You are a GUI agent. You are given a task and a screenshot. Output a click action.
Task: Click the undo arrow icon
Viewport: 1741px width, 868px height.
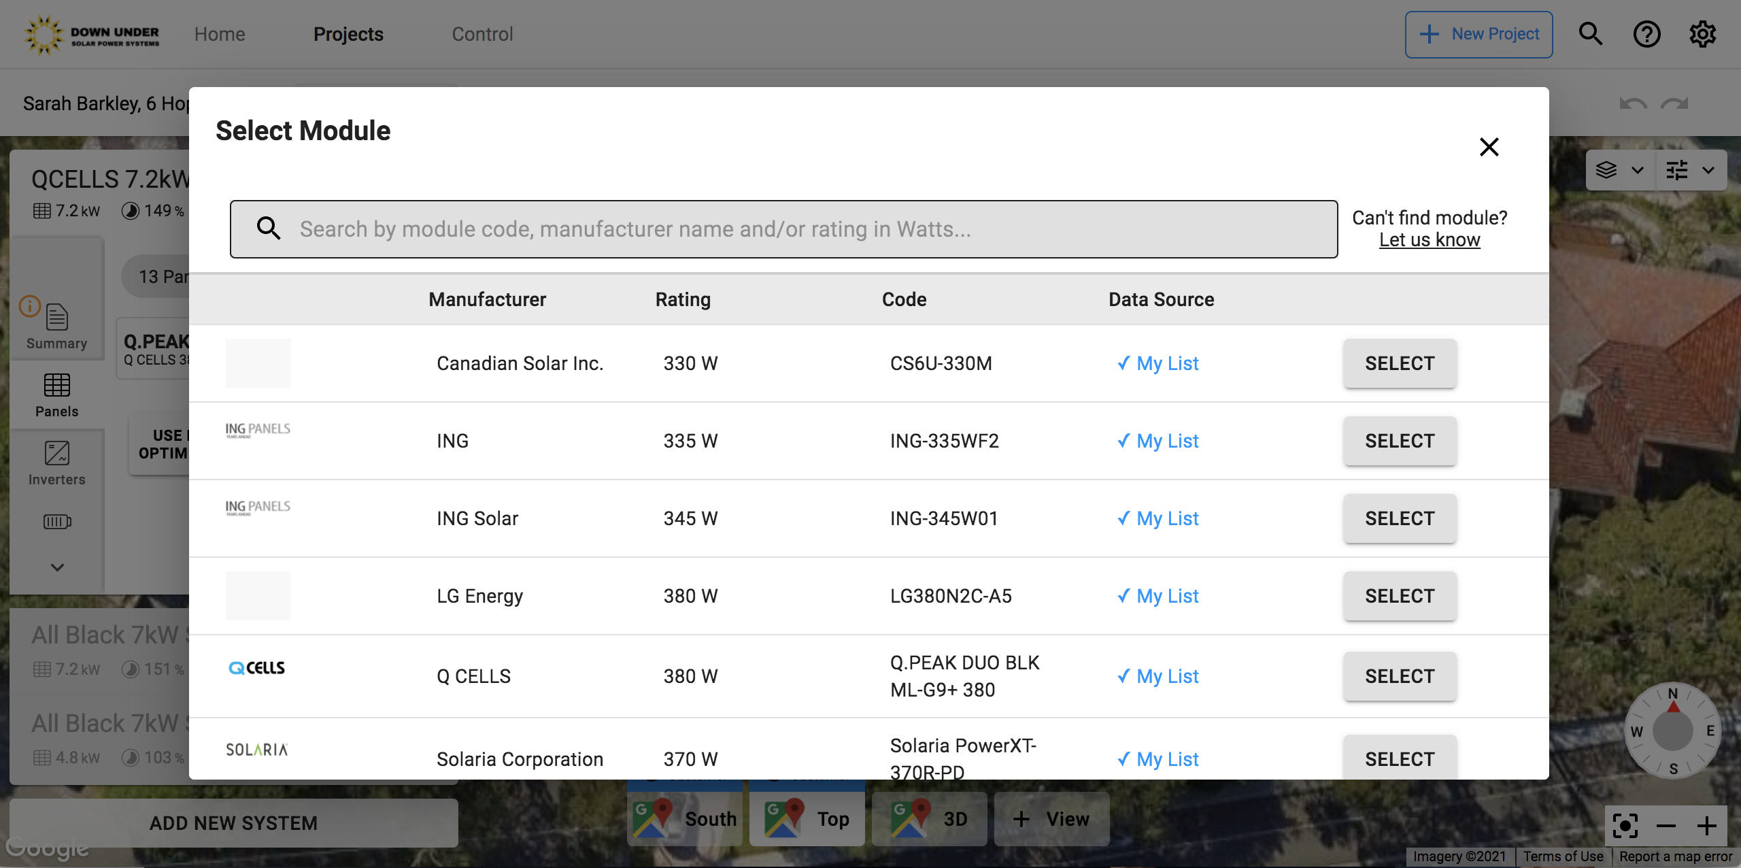click(1633, 103)
